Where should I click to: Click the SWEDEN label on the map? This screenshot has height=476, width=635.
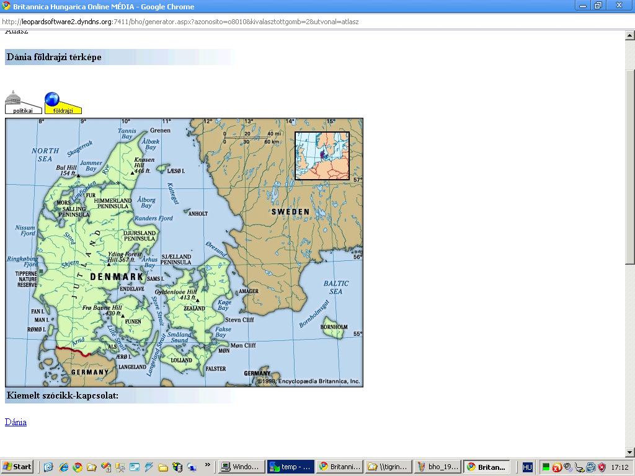[x=290, y=212]
